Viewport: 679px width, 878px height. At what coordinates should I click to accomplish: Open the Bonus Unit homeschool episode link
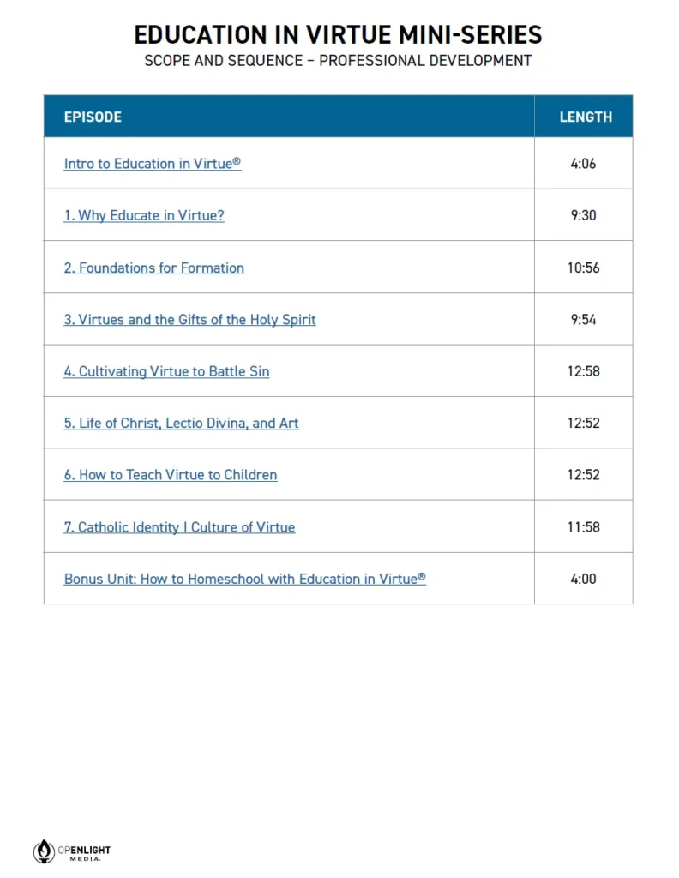[x=244, y=579]
